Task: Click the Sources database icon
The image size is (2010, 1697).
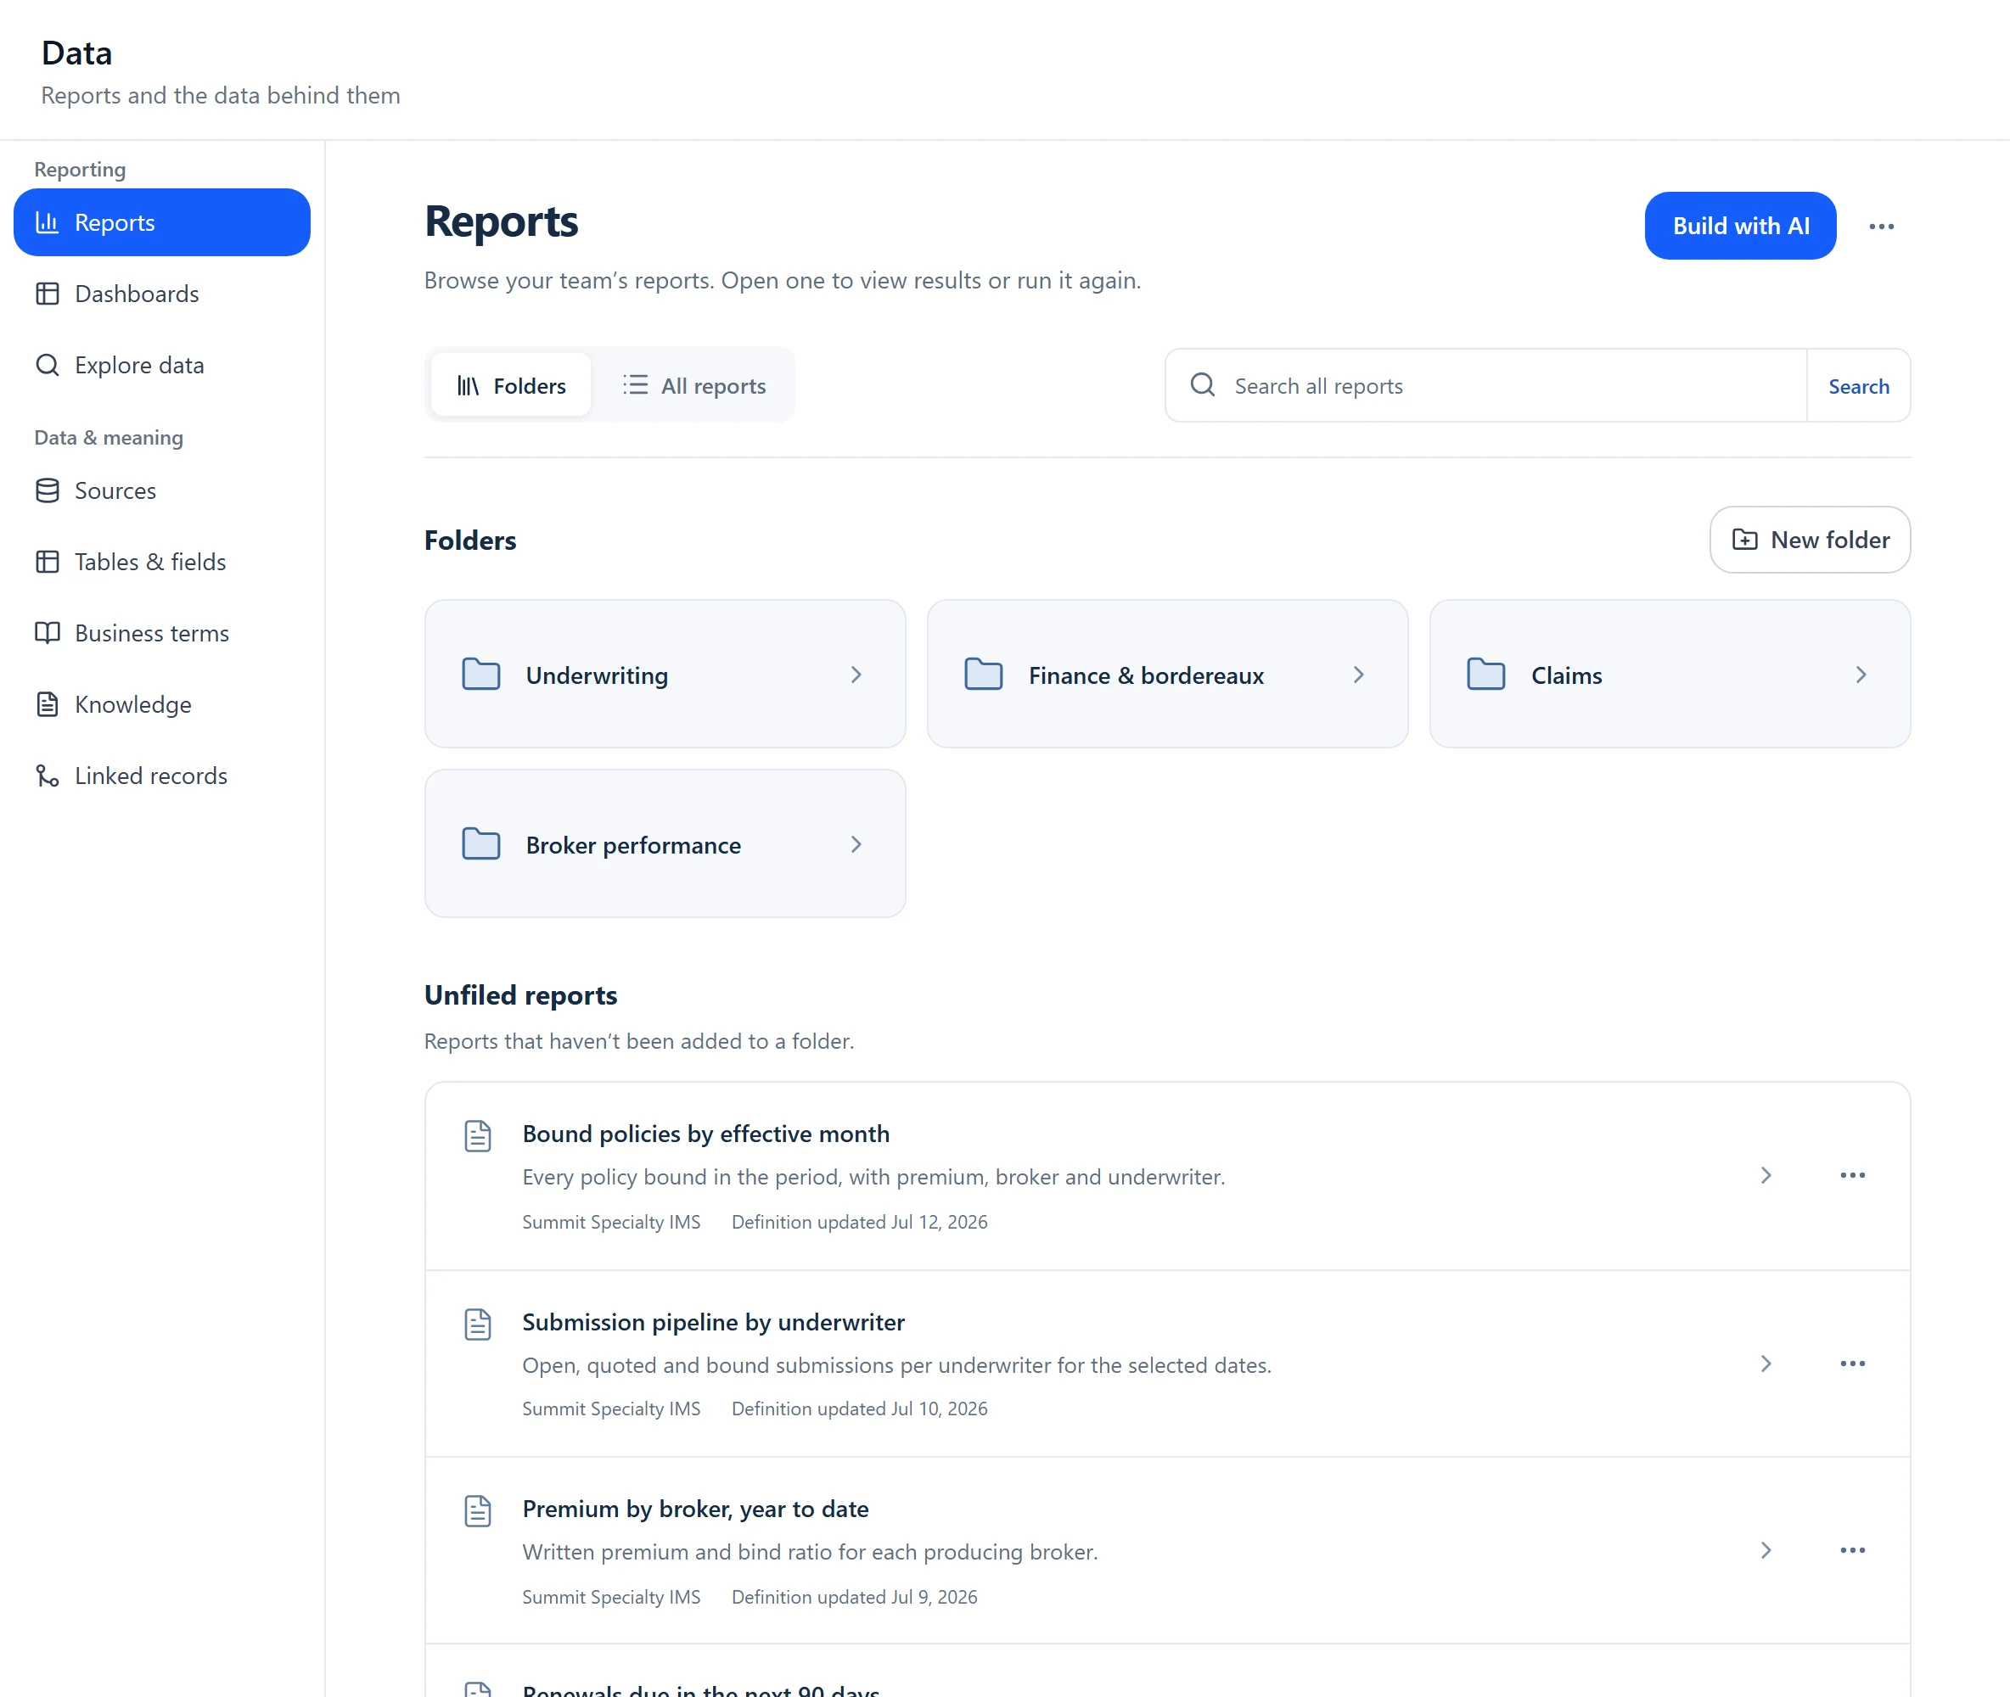Action: (48, 490)
